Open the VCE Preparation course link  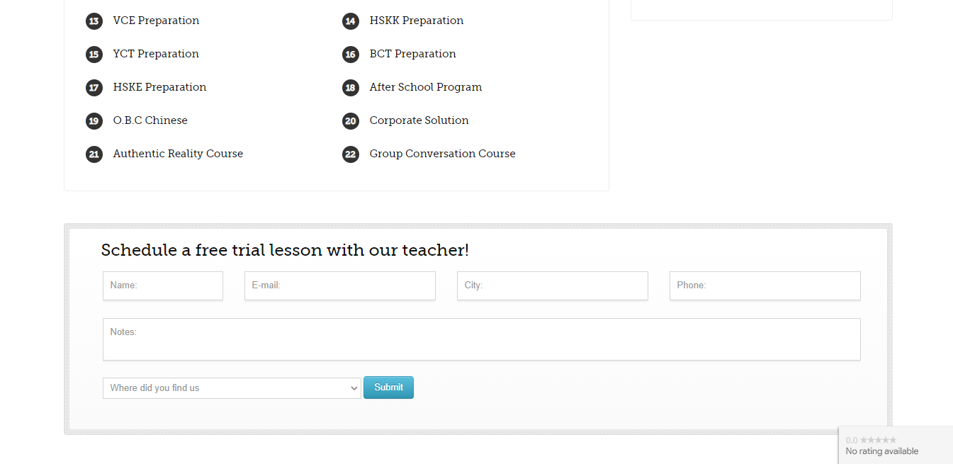156,21
